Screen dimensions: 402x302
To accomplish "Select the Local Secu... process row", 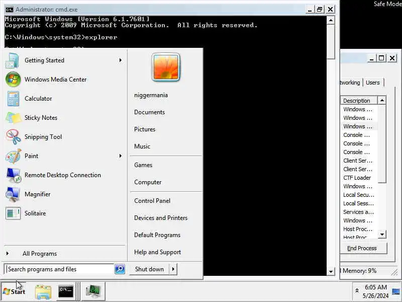I will pos(359,195).
